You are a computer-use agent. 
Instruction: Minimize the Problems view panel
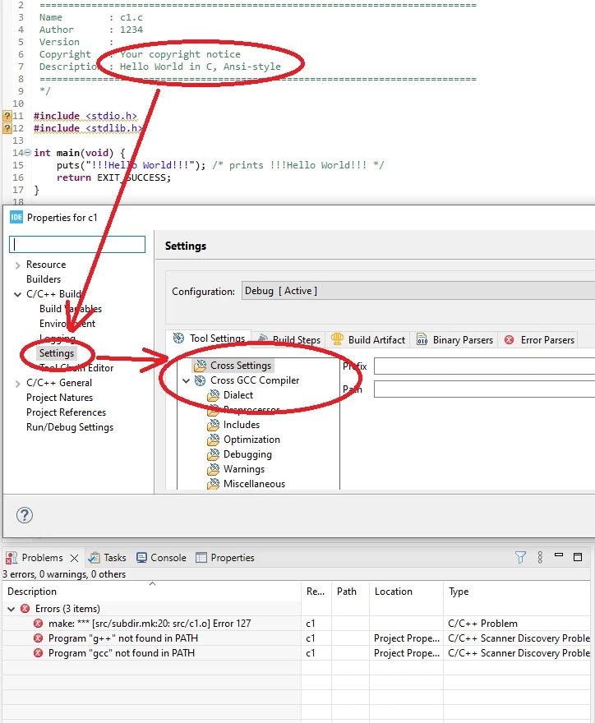coord(559,555)
